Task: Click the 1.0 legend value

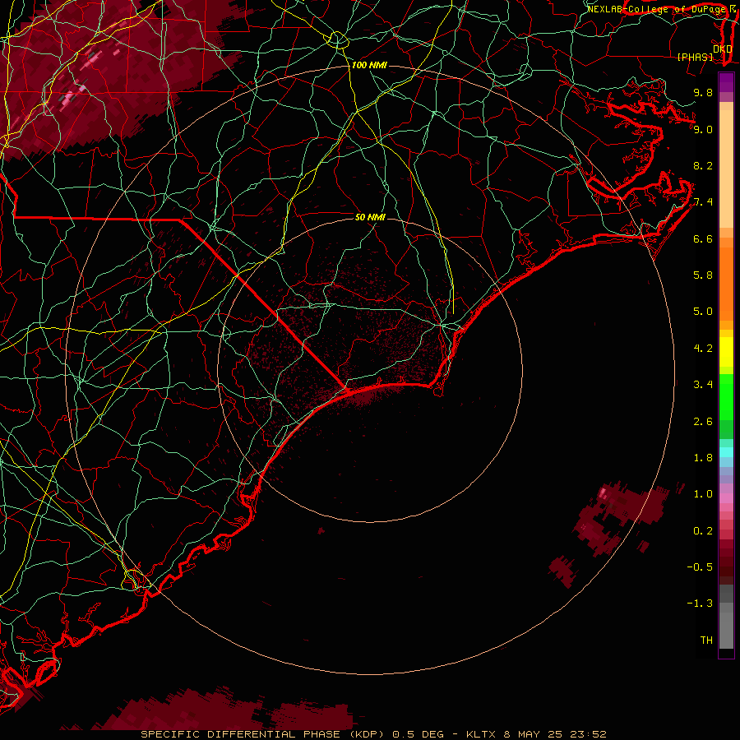Action: tap(703, 494)
